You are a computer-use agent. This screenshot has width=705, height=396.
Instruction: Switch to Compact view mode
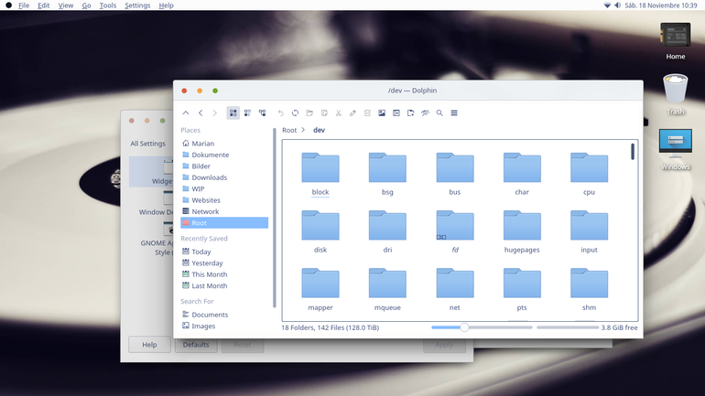248,113
